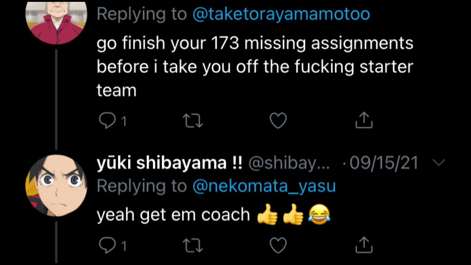Share the coach's starter team tweet
471x265 pixels.
coord(364,120)
